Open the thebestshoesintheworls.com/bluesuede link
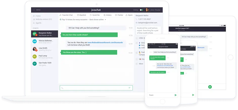 tap(105, 42)
